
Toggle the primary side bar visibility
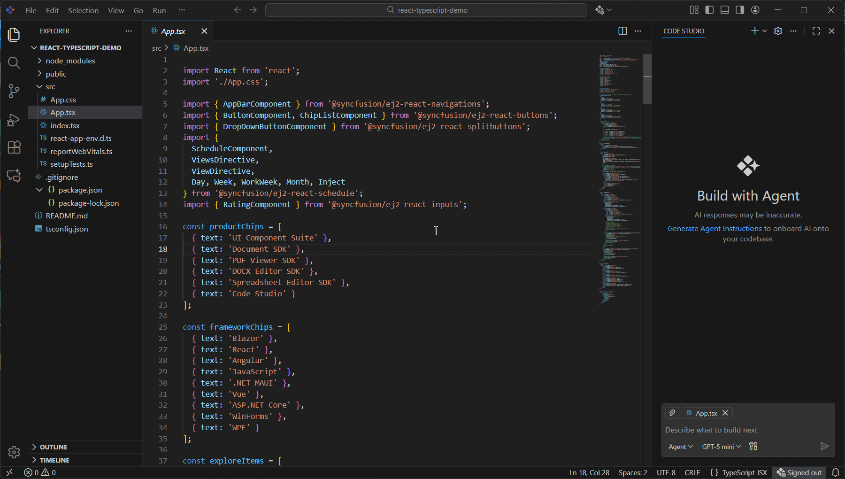709,10
